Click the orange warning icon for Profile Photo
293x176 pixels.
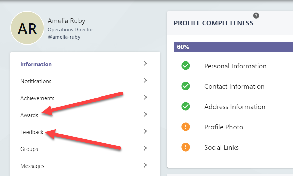point(186,127)
